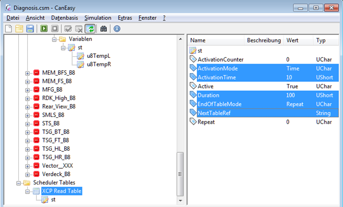The width and height of the screenshot is (343, 207).
Task: Open search with the binoculars icon
Action: point(103,29)
